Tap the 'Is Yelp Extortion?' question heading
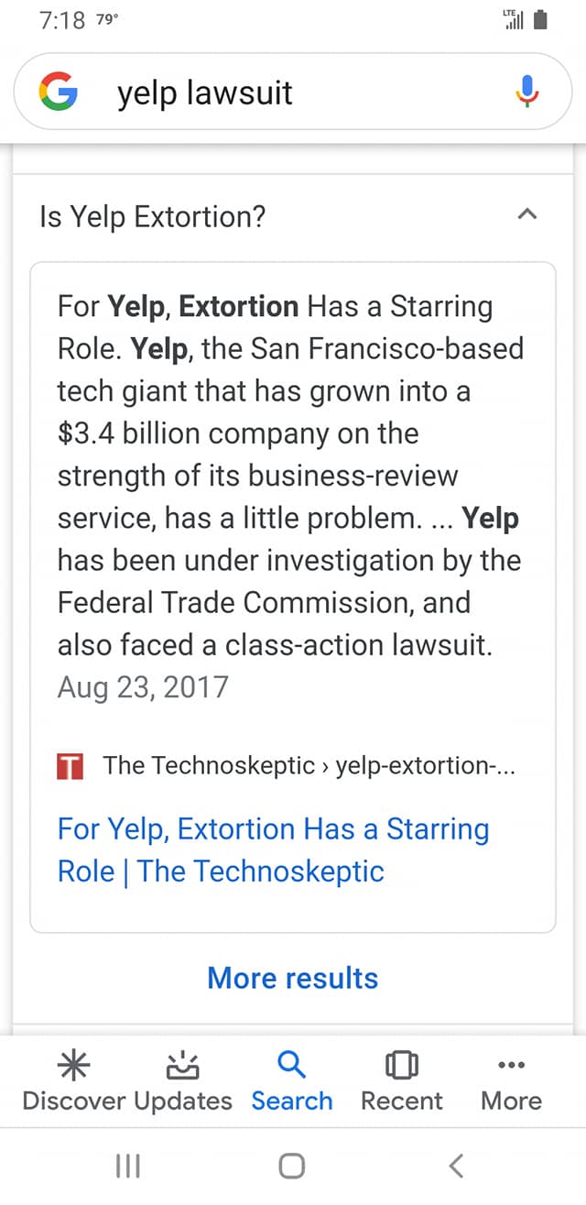586x1205 pixels. tap(153, 217)
